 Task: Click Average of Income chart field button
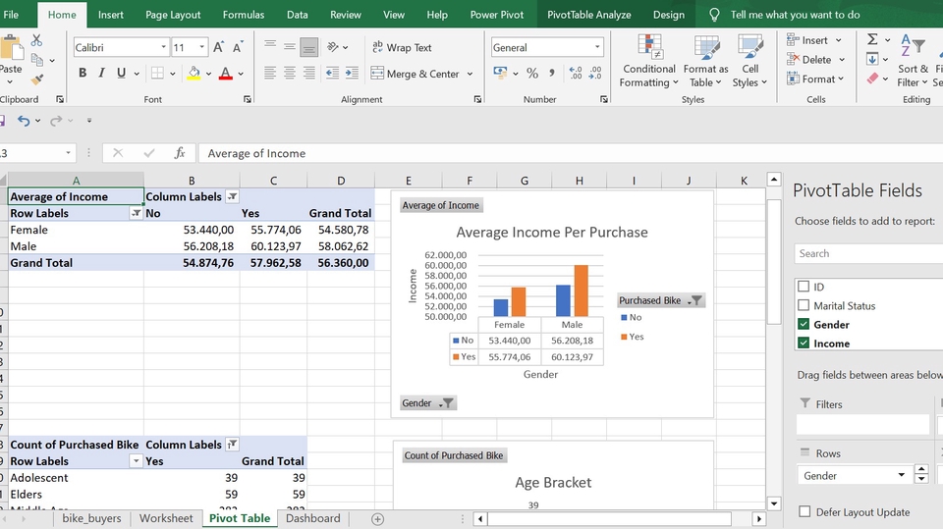coord(441,205)
